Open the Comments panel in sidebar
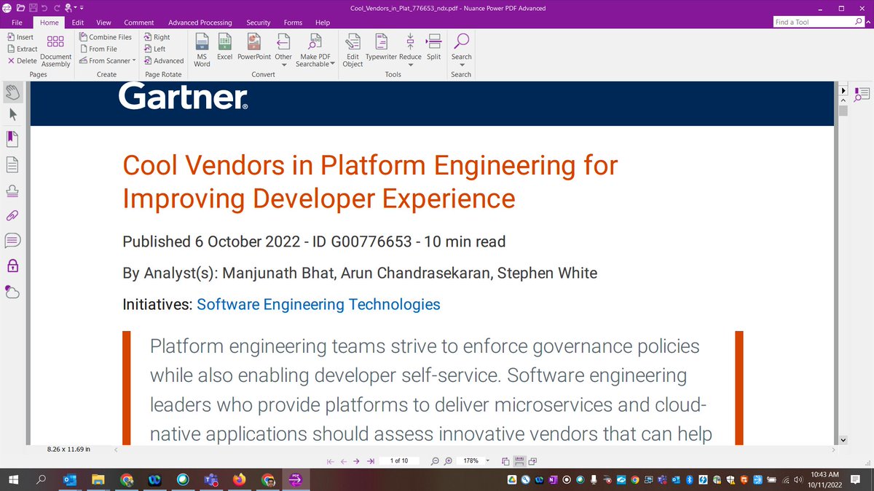This screenshot has height=491, width=874. (x=12, y=240)
